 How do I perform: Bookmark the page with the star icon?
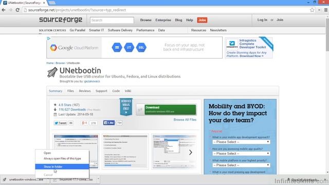312,10
